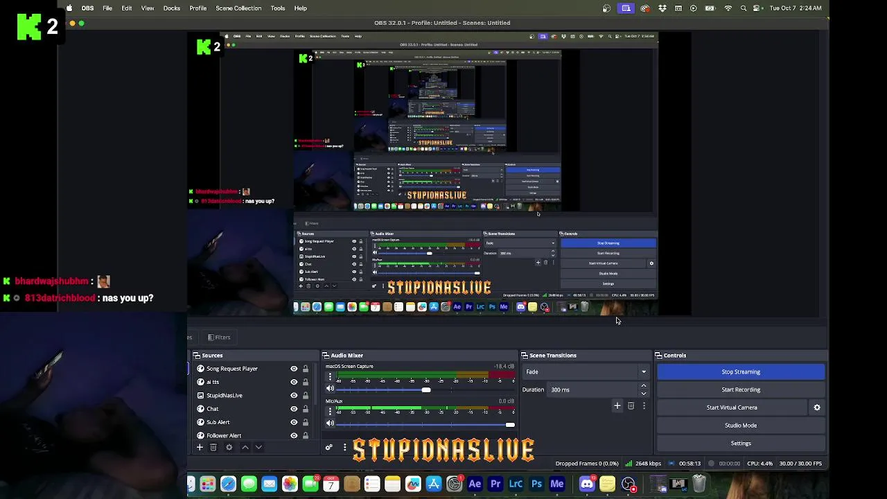Screen dimensions: 887x499
Task: Open App Store from the dock
Action: pos(434,484)
